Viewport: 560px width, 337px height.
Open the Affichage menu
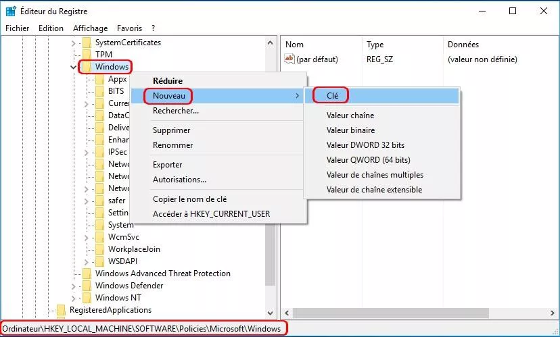[90, 28]
